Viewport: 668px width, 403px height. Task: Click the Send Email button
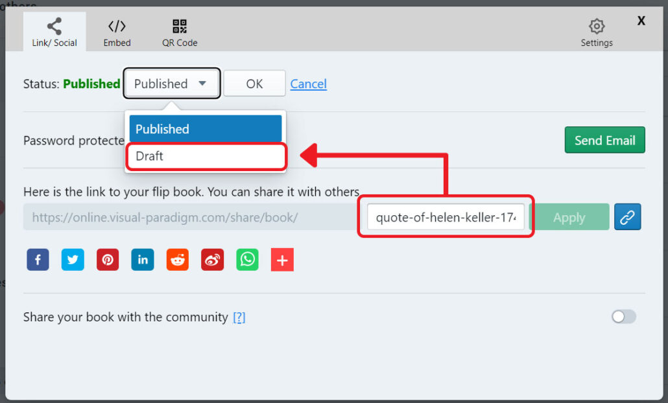coord(604,140)
